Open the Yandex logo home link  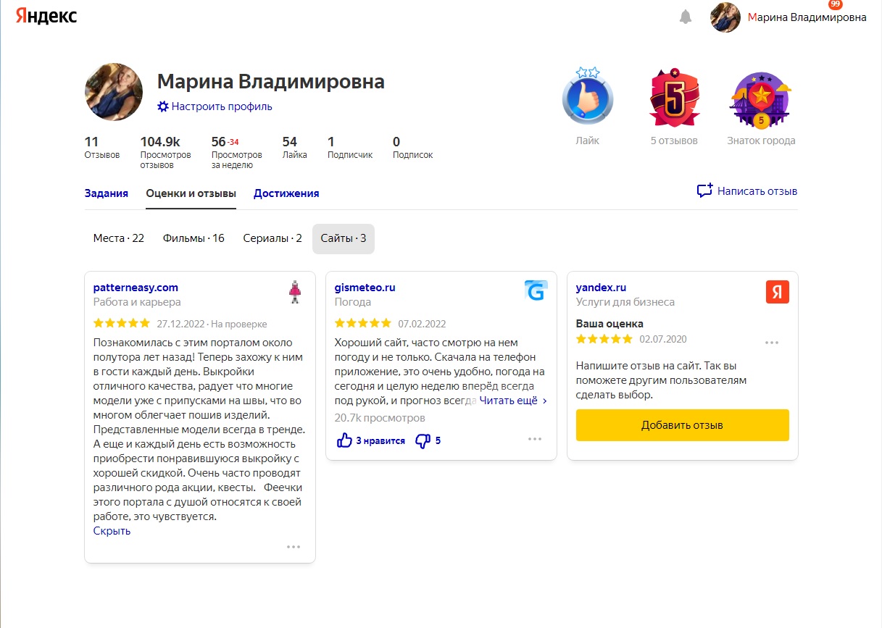pos(46,17)
